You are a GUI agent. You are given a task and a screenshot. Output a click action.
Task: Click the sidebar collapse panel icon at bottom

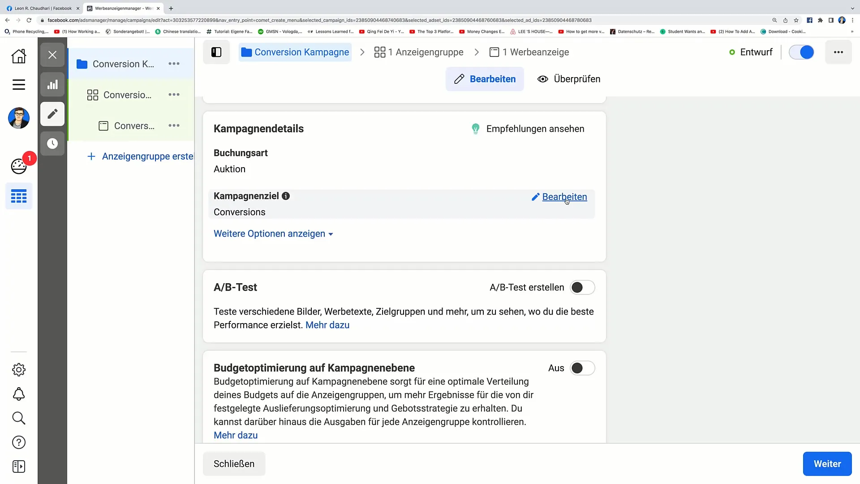[x=19, y=467]
